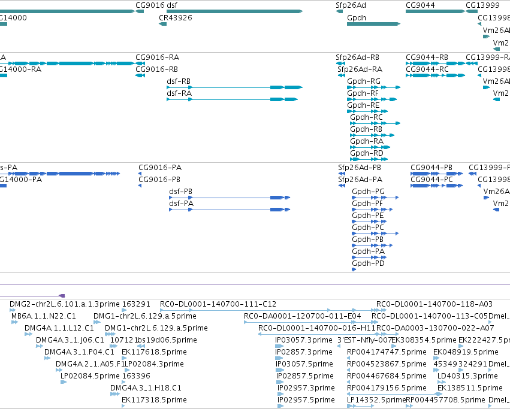This screenshot has height=409, width=510.
Task: Select the EK117618.5prime EST label
Action: pyautogui.click(x=154, y=352)
